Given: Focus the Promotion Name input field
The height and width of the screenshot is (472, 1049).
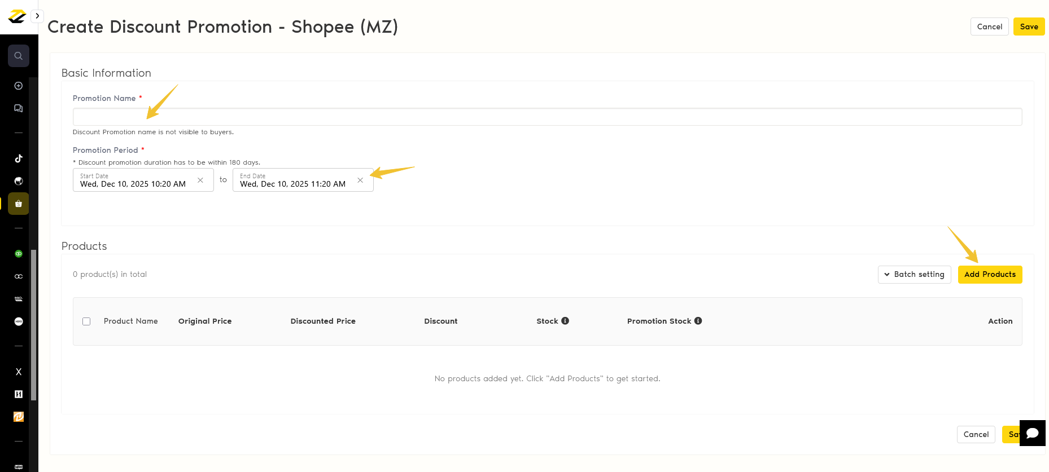Looking at the screenshot, I should click(548, 117).
